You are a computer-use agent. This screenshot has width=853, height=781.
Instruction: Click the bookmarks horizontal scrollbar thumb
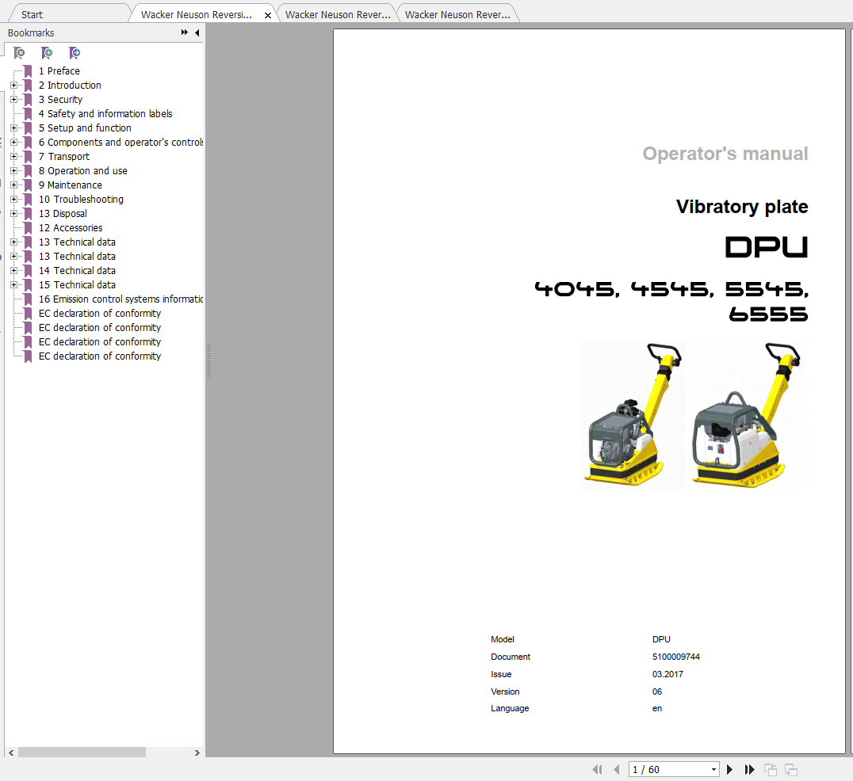[82, 752]
